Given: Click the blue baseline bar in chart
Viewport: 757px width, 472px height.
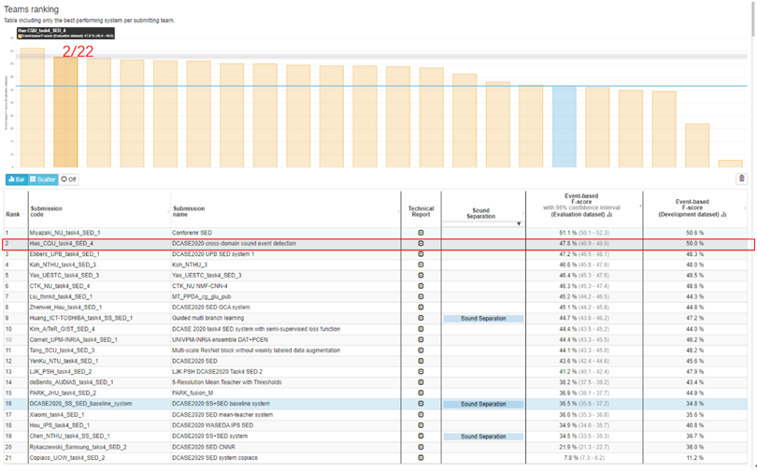Looking at the screenshot, I should click(564, 126).
